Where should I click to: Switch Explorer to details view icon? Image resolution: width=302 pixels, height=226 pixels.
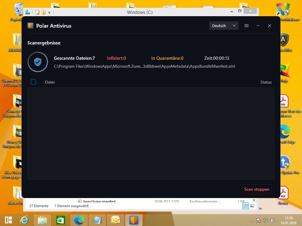tap(246, 206)
